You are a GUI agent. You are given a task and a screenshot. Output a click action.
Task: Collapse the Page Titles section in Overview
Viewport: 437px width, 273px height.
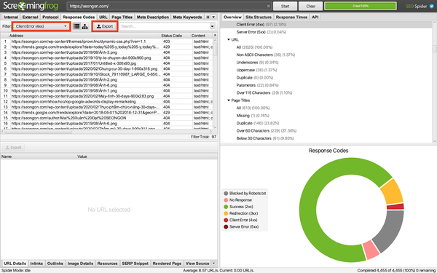[x=229, y=100]
